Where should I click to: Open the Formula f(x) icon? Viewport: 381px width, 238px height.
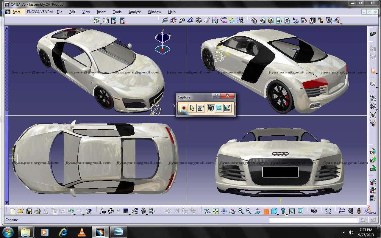pyautogui.click(x=103, y=211)
